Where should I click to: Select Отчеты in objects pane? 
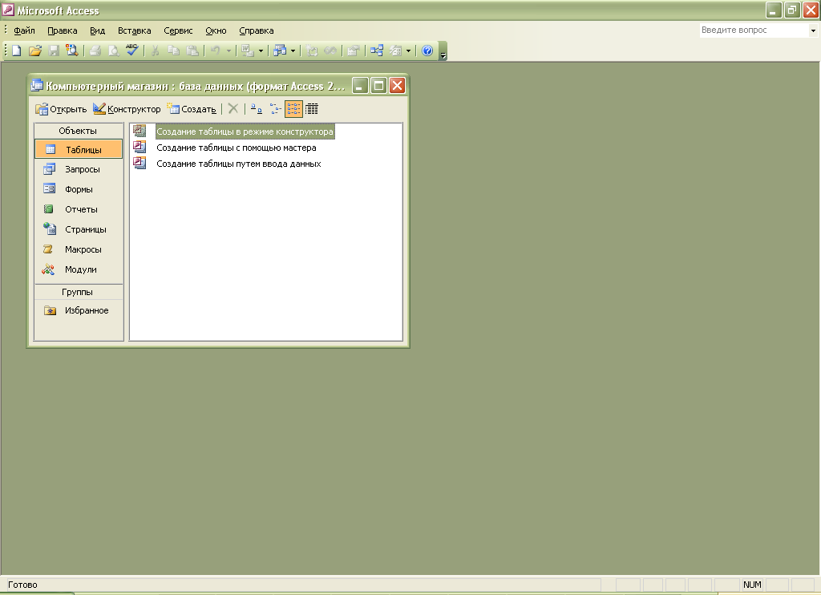point(79,209)
